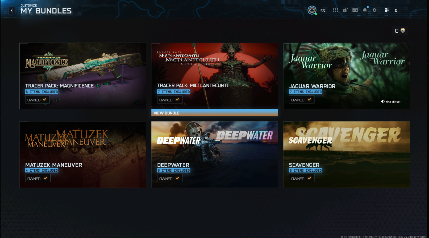Open the social friends icon
The height and width of the screenshot is (238, 429).
[387, 10]
